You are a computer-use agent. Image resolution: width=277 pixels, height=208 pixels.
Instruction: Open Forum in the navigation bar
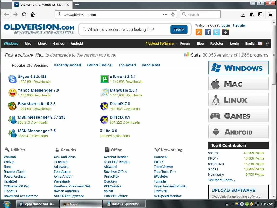pos(185,44)
